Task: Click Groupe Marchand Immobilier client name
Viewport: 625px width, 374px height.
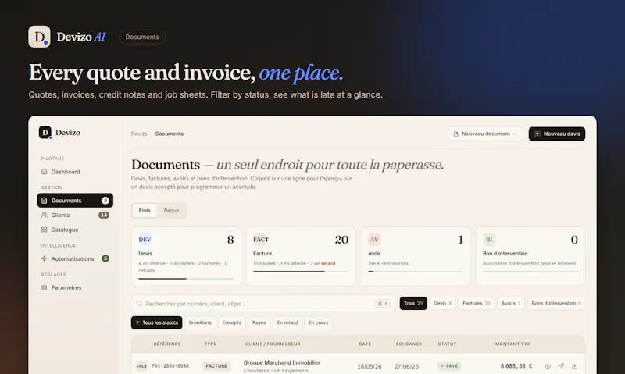Action: (282, 362)
